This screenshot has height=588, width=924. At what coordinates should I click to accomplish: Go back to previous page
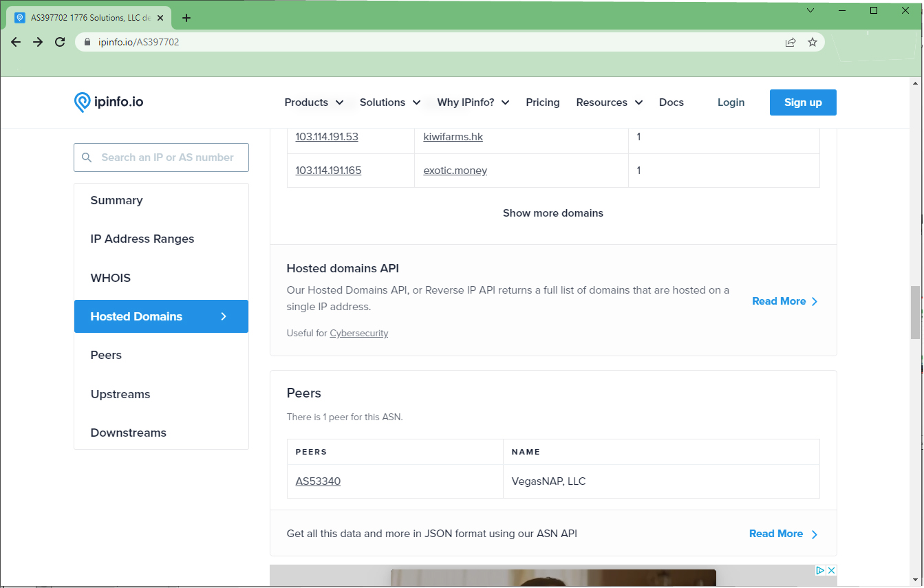coord(16,42)
